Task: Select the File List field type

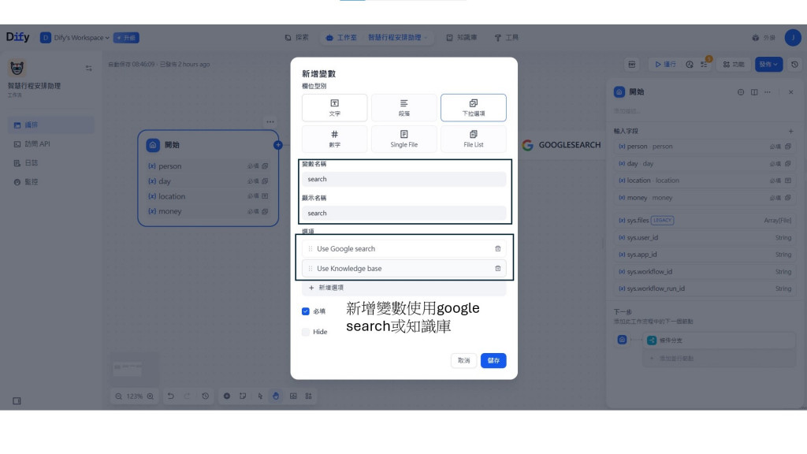Action: tap(474, 139)
